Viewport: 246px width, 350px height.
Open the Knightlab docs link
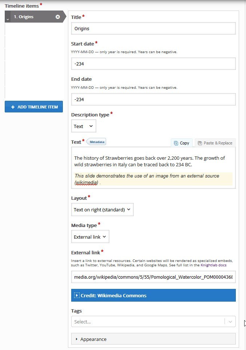point(213,265)
